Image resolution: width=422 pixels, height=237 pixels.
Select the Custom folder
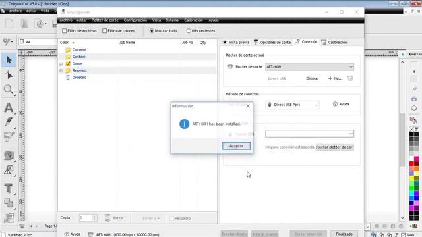pos(78,57)
